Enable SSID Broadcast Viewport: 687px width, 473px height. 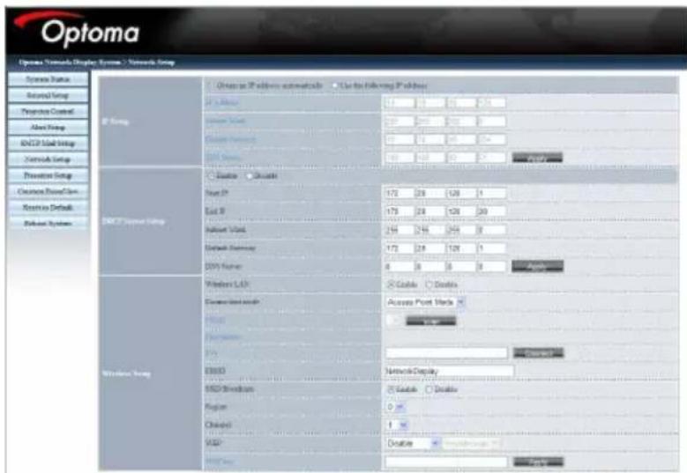391,389
